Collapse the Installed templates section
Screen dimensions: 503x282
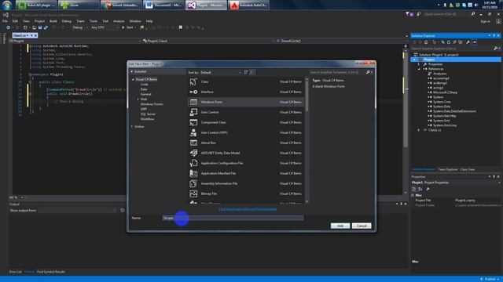click(132, 71)
